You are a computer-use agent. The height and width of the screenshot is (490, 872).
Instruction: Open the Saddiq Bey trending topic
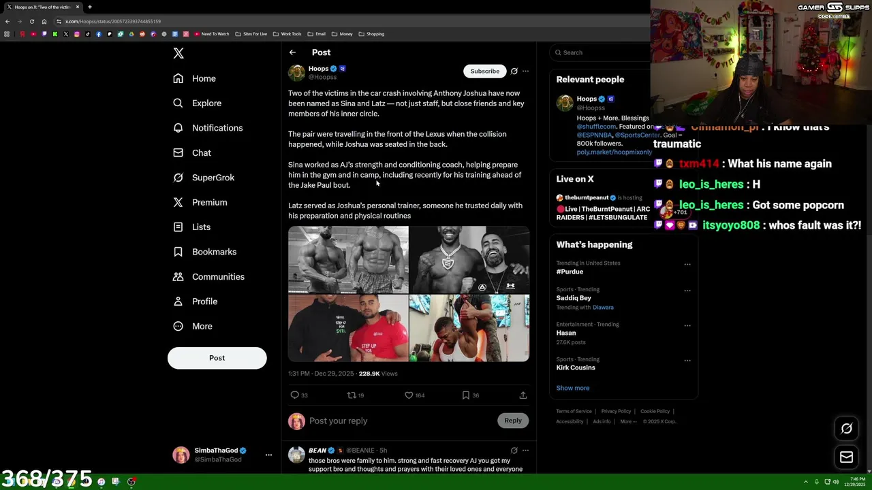point(574,298)
